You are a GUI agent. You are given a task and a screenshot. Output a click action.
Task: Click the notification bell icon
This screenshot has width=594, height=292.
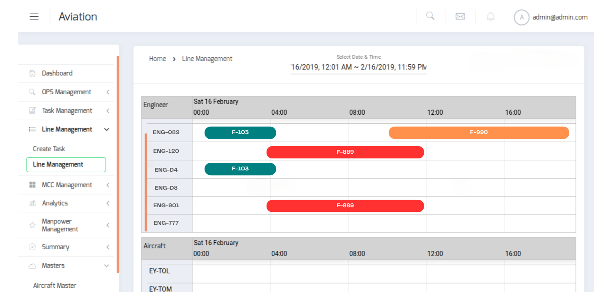pyautogui.click(x=490, y=17)
